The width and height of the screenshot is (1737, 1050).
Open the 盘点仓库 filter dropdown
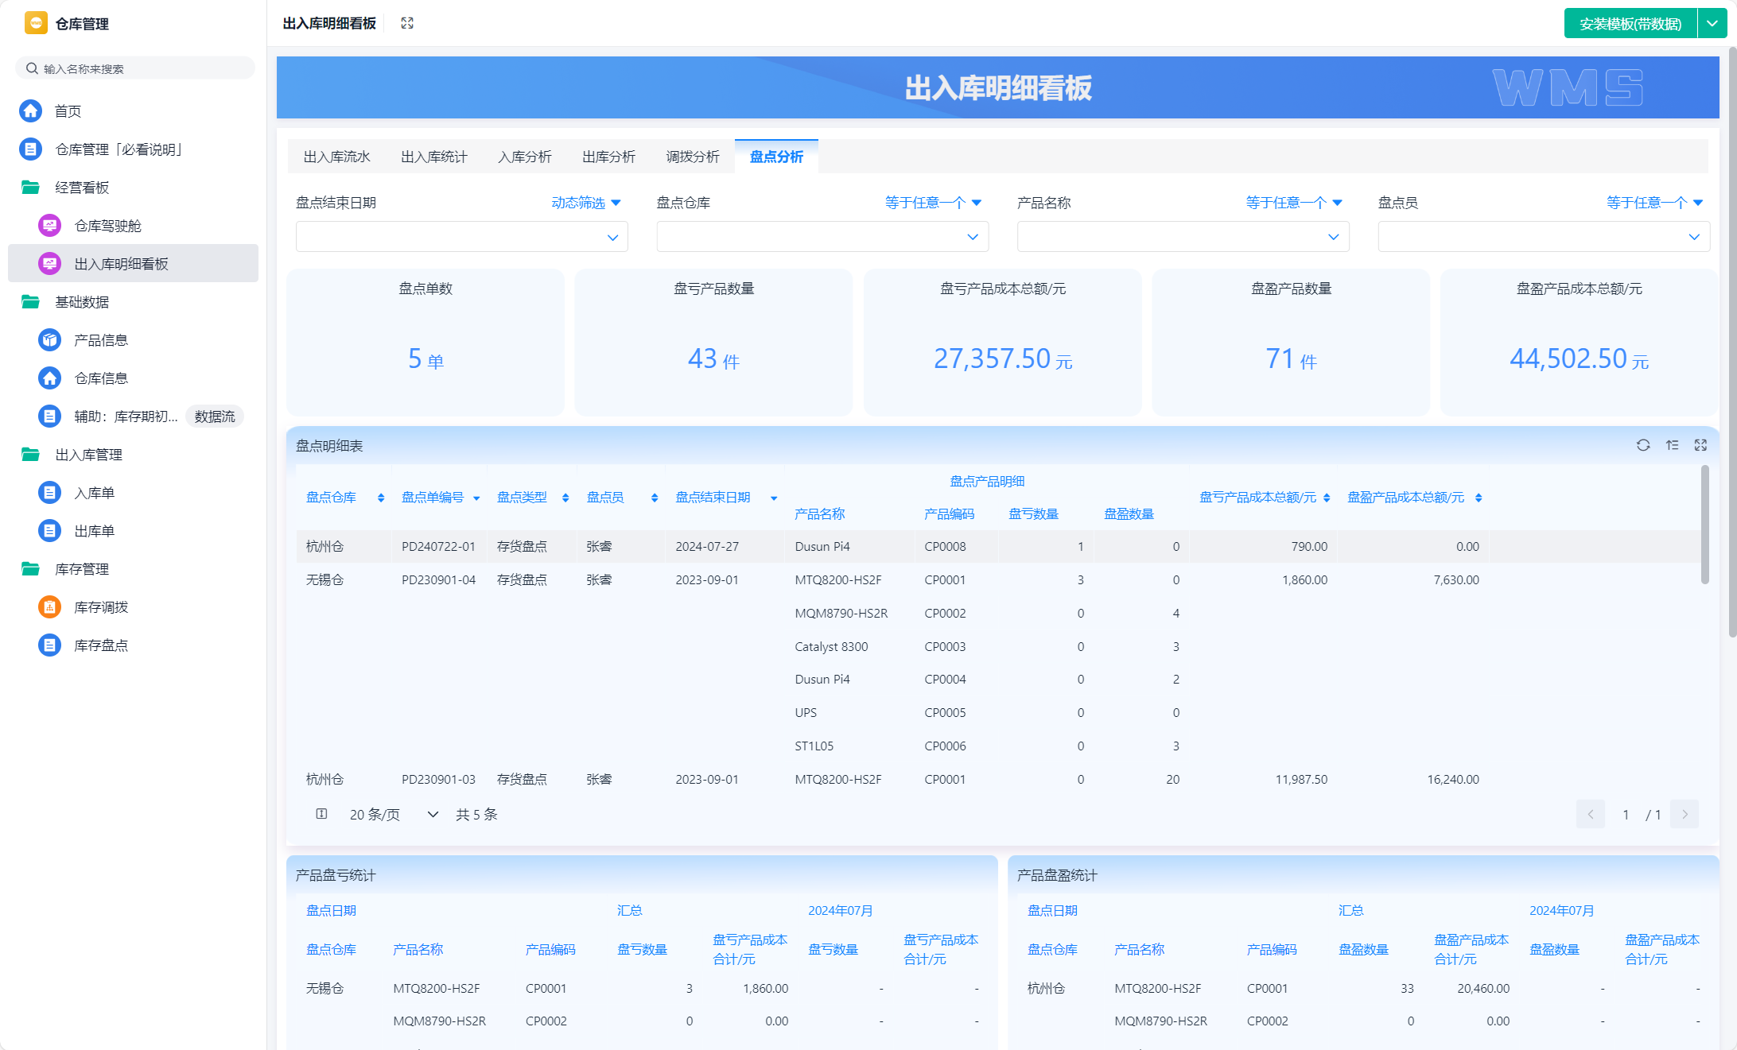[822, 237]
